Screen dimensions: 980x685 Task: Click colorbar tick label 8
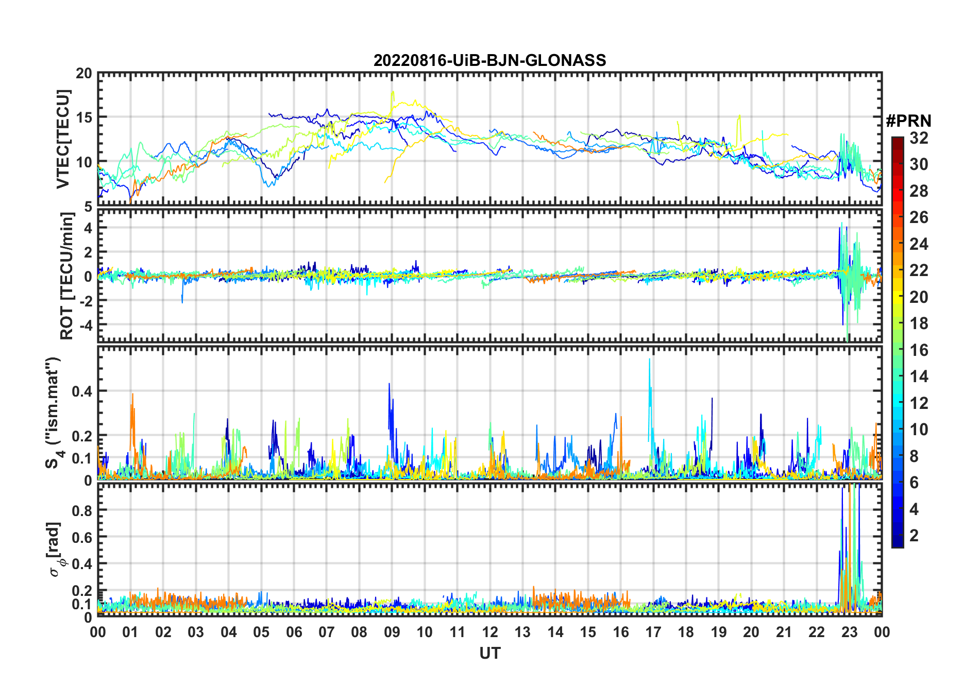click(914, 456)
